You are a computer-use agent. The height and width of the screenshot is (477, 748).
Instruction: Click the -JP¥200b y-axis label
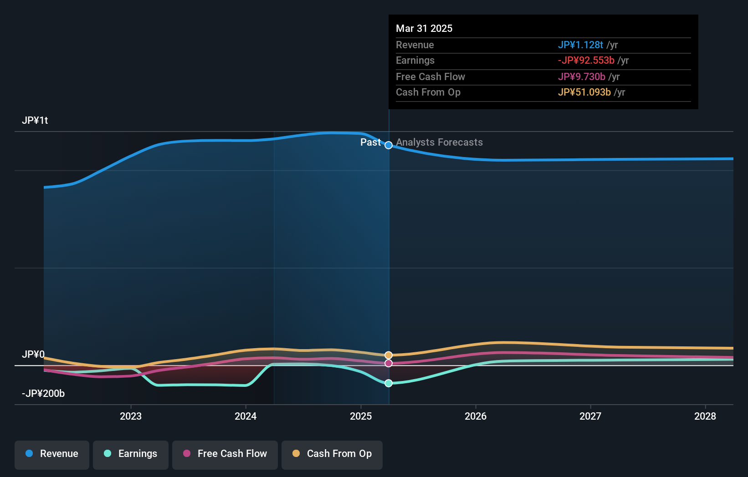pyautogui.click(x=43, y=393)
